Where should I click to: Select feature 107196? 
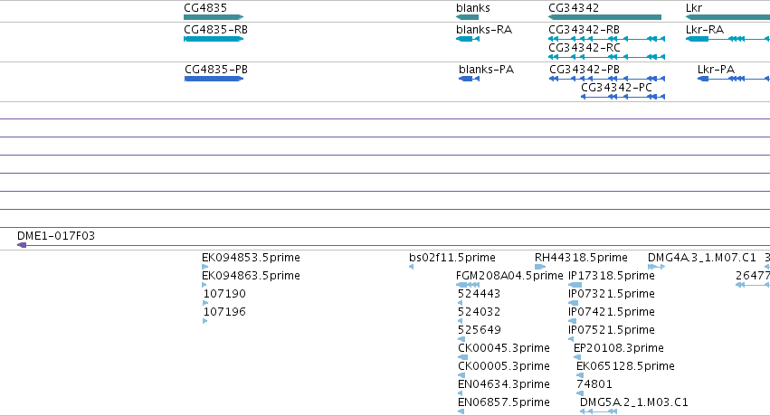(204, 321)
